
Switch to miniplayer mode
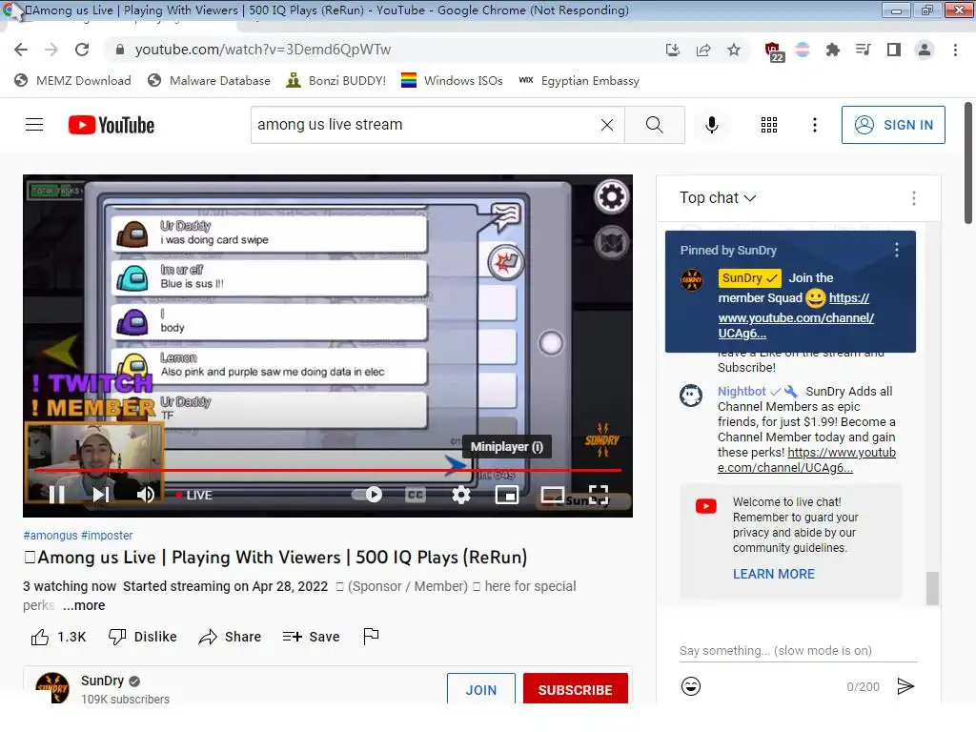click(507, 495)
